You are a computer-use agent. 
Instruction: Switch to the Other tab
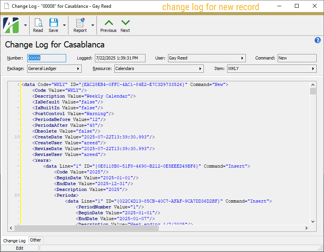pos(35,240)
